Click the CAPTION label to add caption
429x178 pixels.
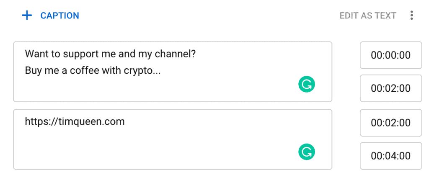59,16
